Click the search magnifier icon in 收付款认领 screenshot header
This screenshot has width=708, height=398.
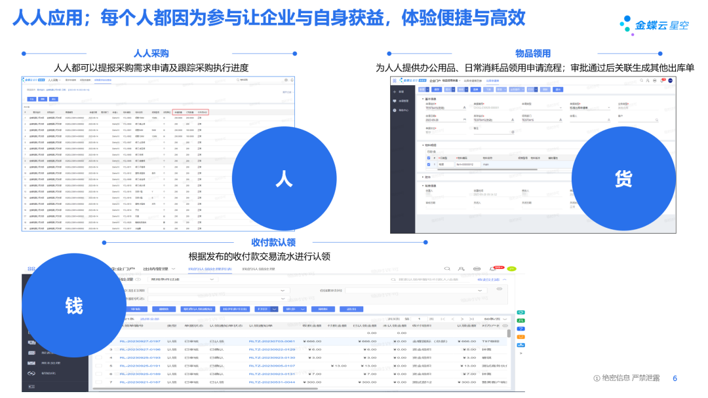(447, 268)
